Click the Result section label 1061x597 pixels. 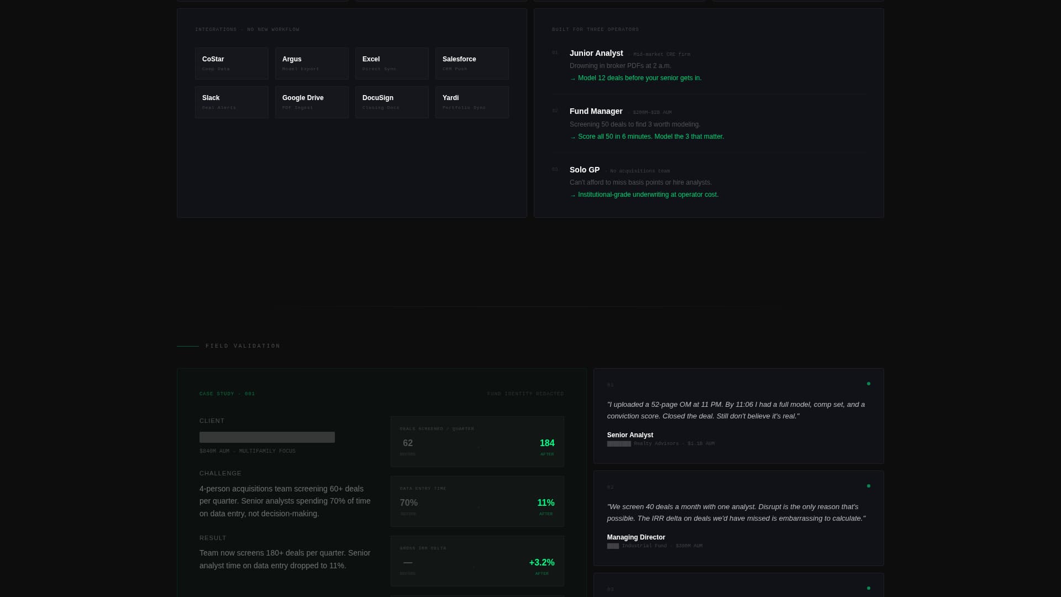pyautogui.click(x=213, y=538)
